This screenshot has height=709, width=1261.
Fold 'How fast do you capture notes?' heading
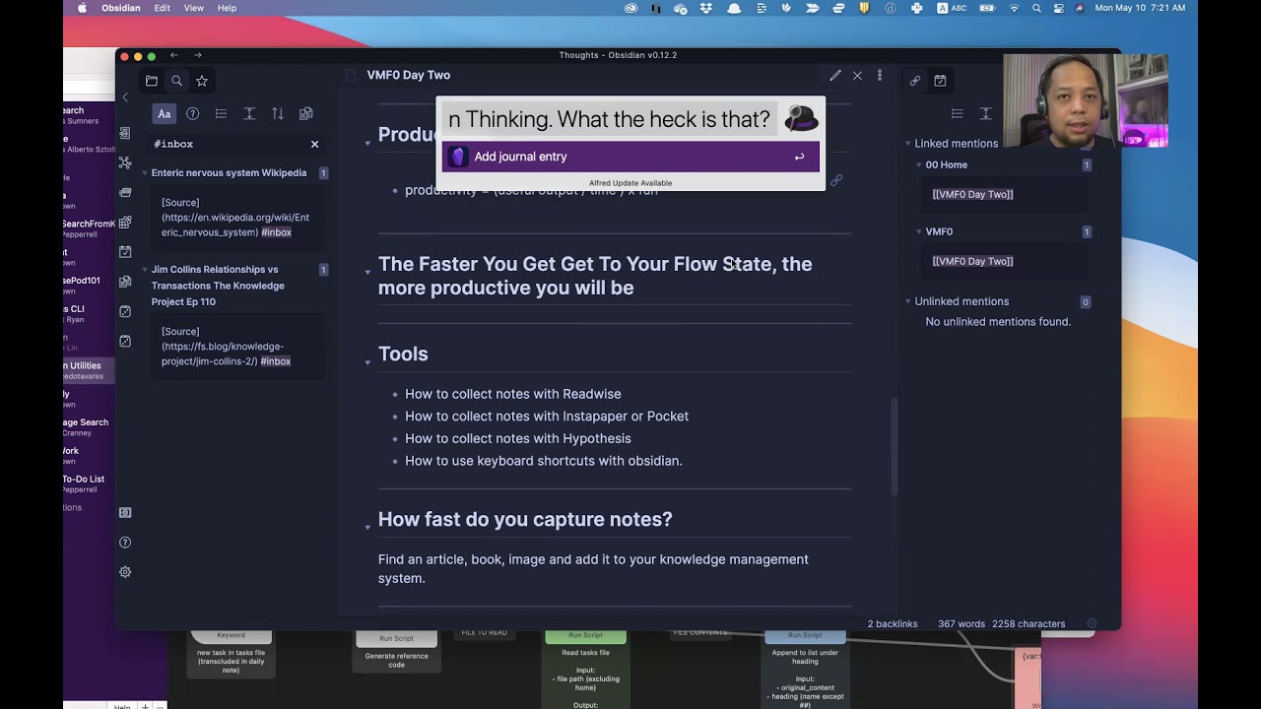(x=367, y=528)
